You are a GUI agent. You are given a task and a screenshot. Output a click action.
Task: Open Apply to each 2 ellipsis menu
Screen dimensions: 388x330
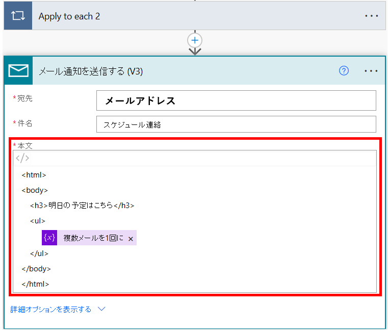(371, 16)
